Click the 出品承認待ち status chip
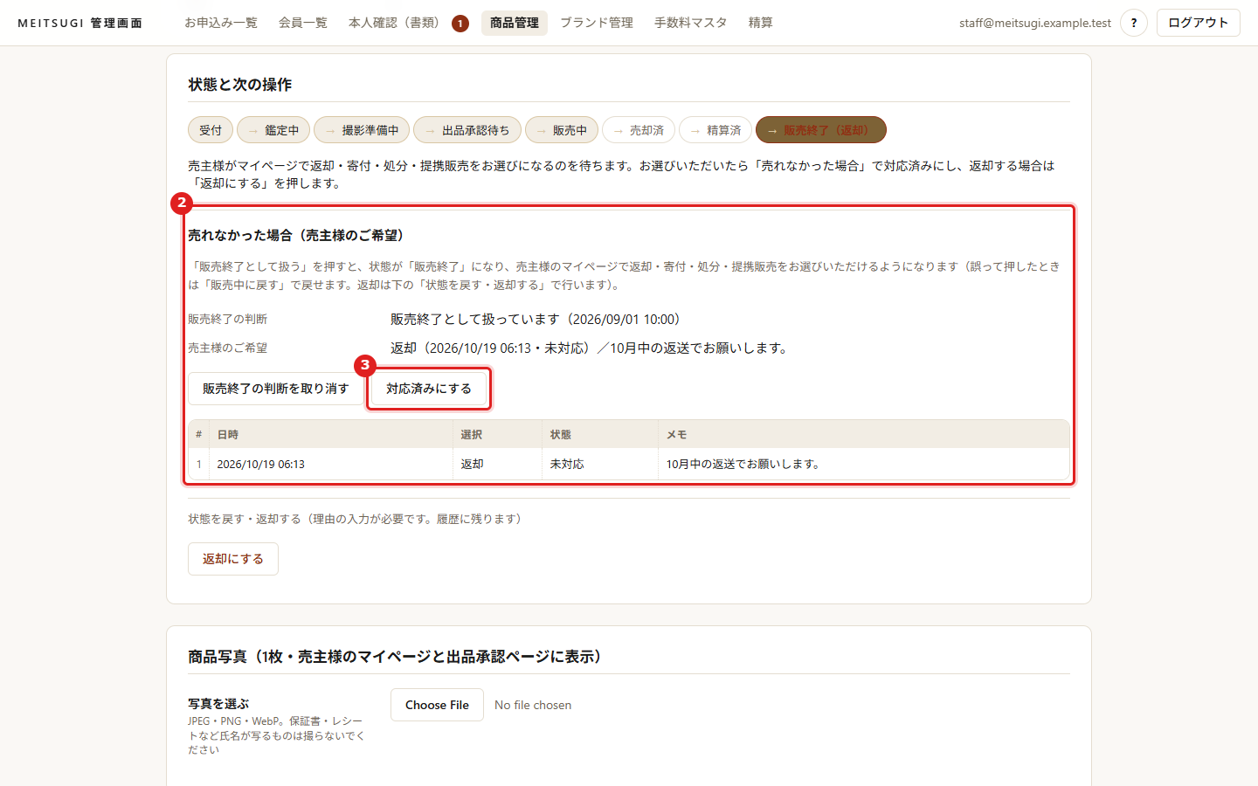The image size is (1258, 786). coord(467,130)
